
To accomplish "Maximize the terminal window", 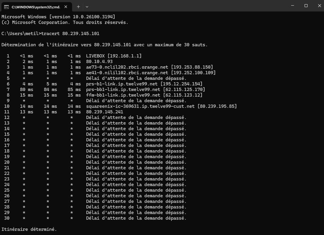I will [x=305, y=6].
